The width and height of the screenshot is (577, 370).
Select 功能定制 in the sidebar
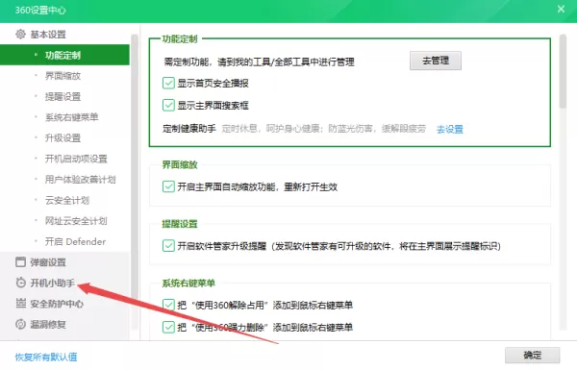(64, 55)
